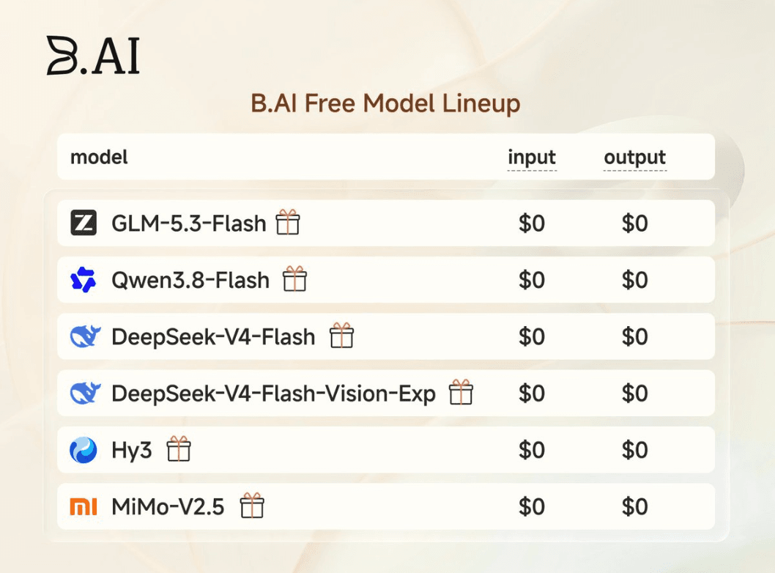Click the B.AI logo
The image size is (775, 573).
coord(94,56)
